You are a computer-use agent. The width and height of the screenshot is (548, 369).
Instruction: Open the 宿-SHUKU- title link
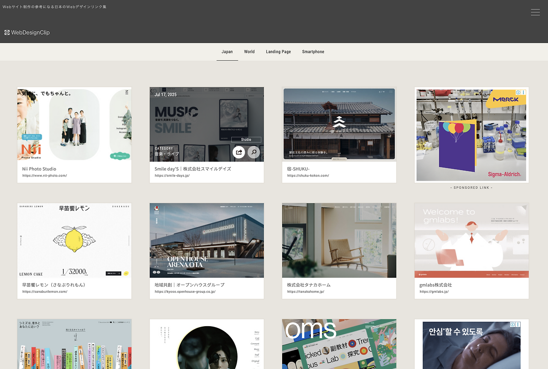click(x=298, y=169)
